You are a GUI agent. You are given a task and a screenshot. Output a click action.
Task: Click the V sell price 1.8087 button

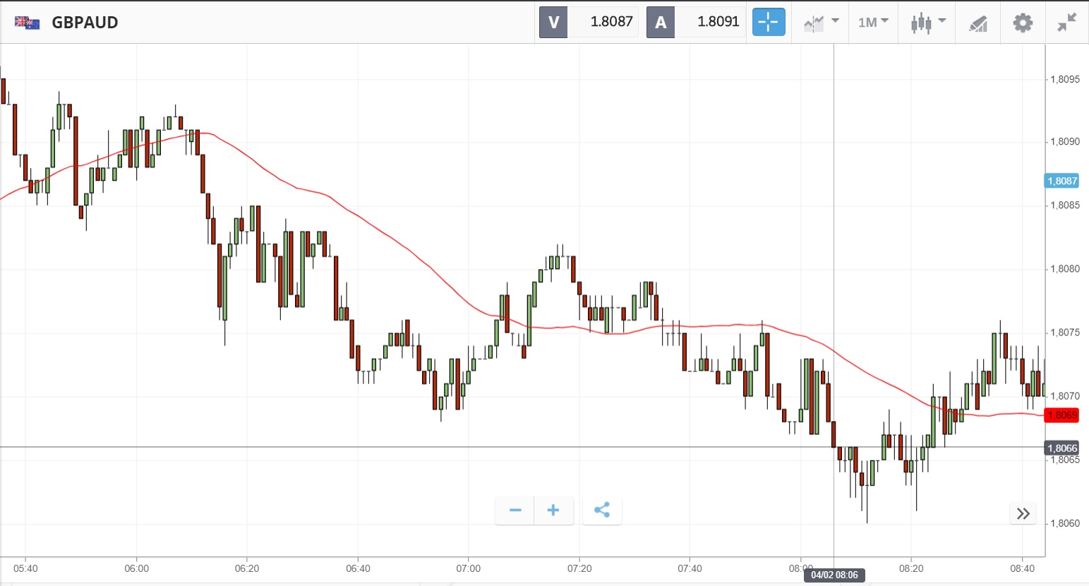click(589, 22)
